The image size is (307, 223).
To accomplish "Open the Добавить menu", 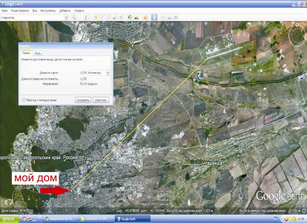I will (65, 10).
